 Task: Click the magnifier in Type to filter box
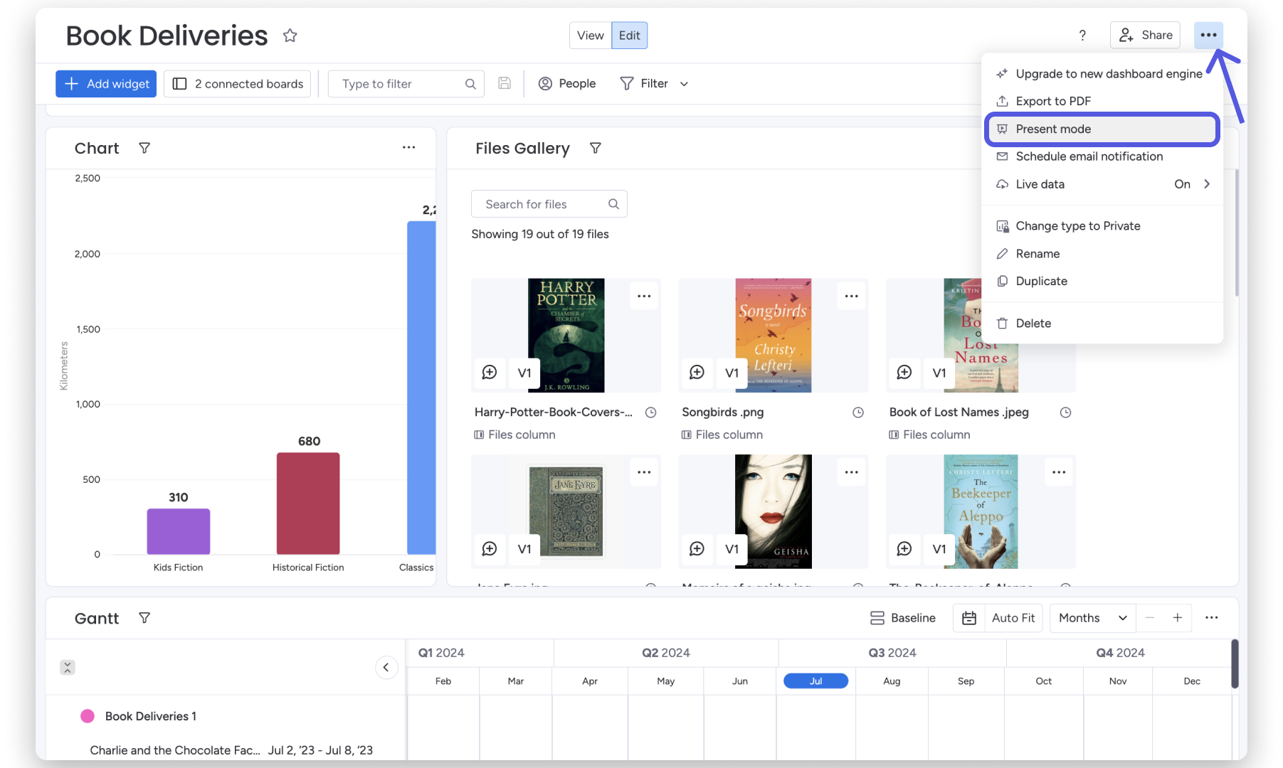click(470, 84)
